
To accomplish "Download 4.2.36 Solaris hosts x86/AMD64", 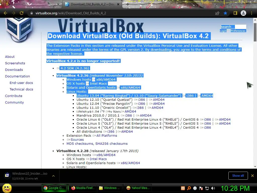I will point(130,88).
